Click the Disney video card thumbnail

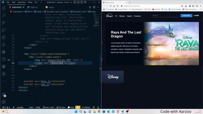[113, 77]
